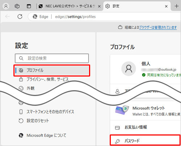The height and width of the screenshot is (146, 181).
Task: Focus the 設定の検索 search box
Action: 52,58
